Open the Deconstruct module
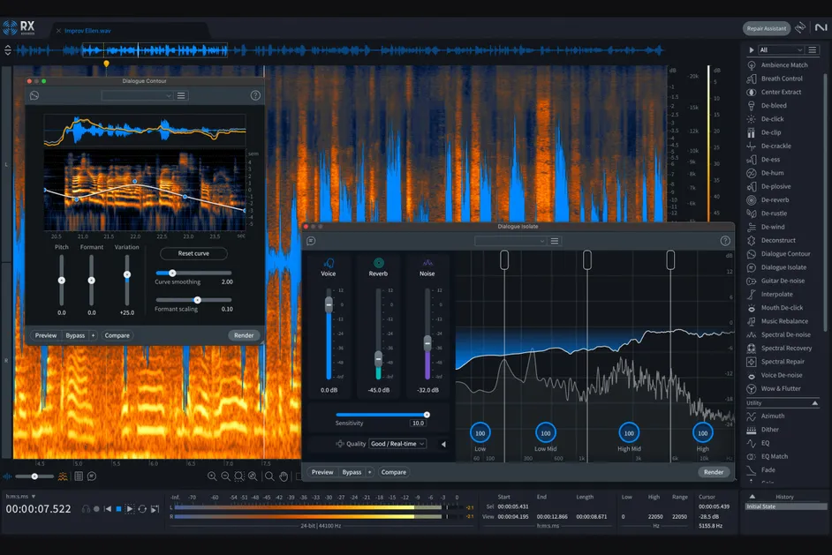Image resolution: width=832 pixels, height=555 pixels. click(772, 240)
